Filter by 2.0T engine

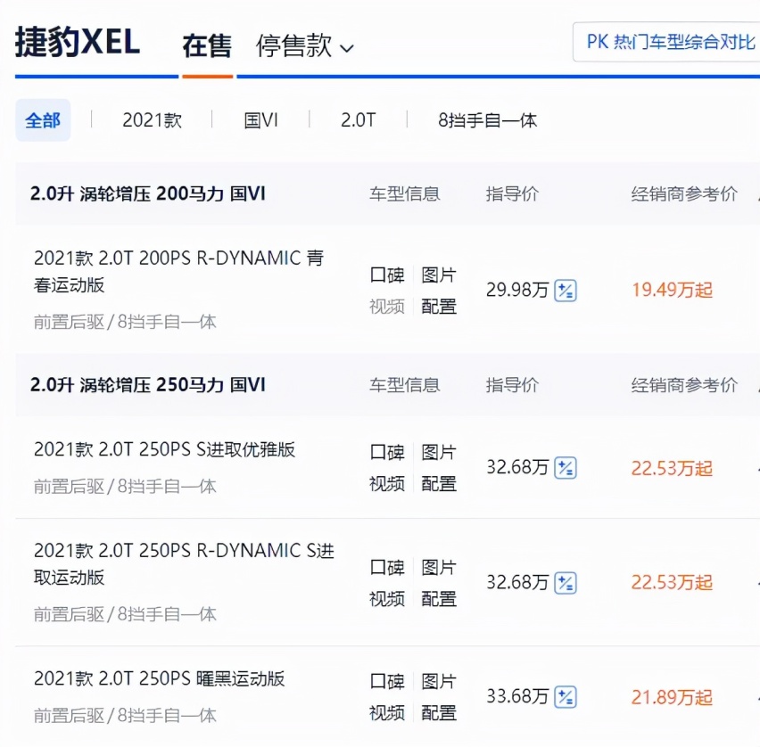(359, 120)
